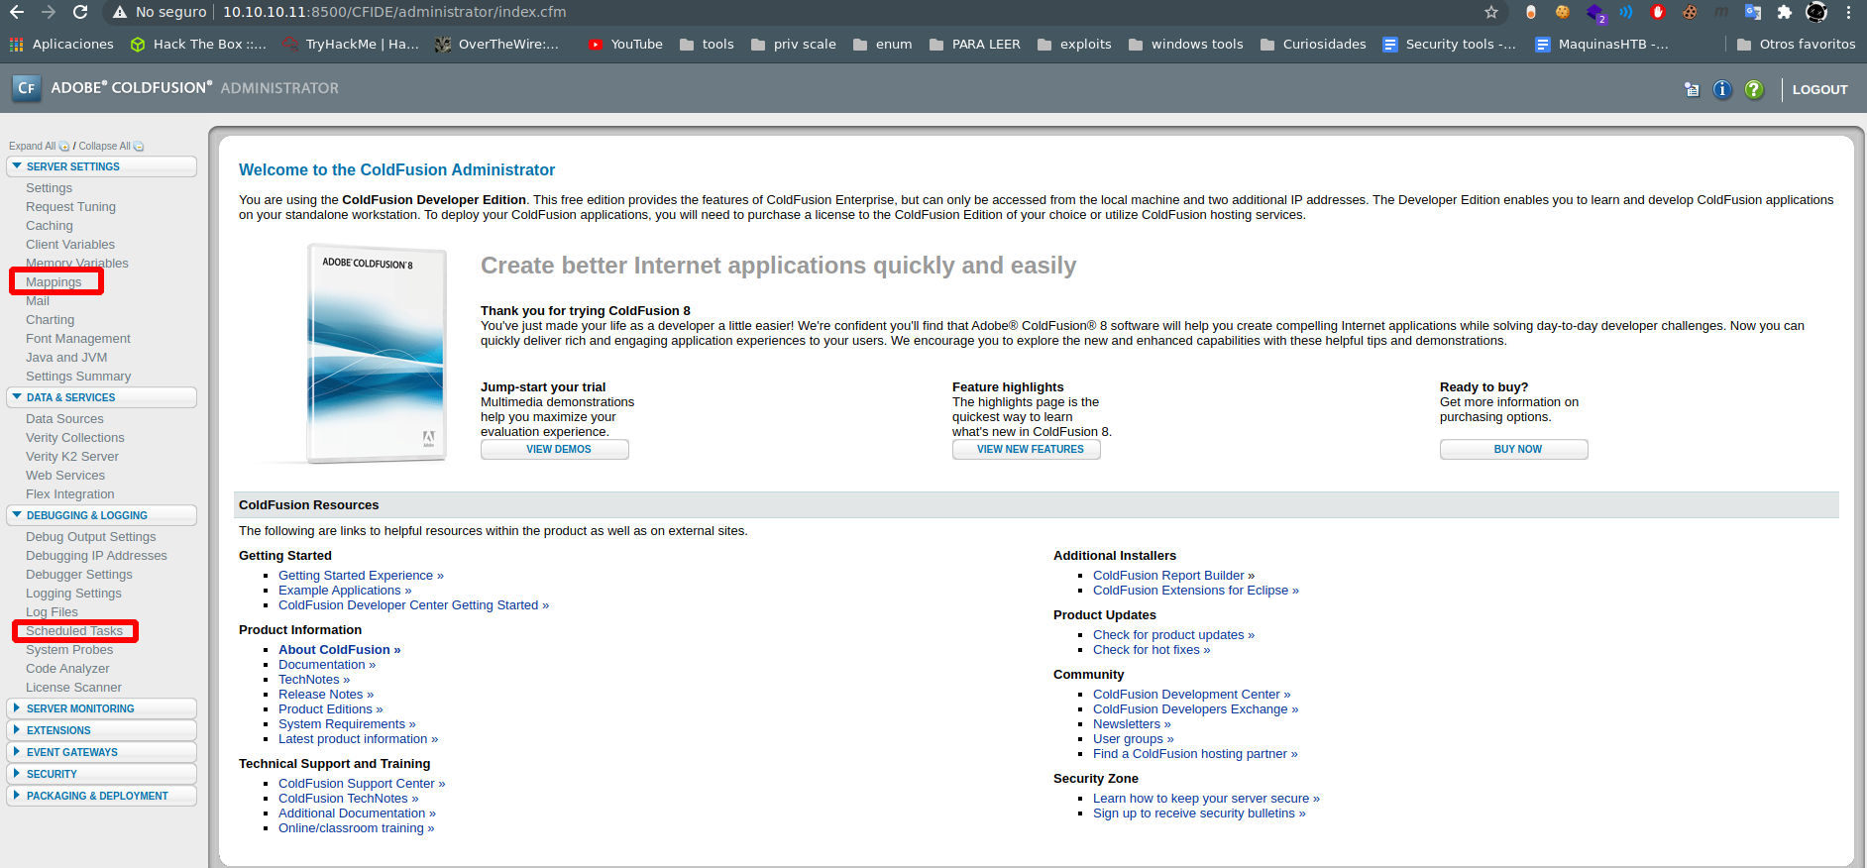Open the Code Analyzer page
The image size is (1867, 868).
click(67, 669)
